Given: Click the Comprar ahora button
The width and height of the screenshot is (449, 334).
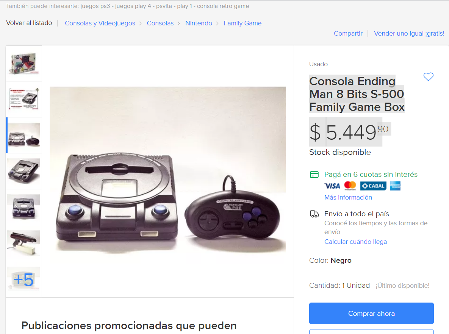Looking at the screenshot, I should pos(371,314).
